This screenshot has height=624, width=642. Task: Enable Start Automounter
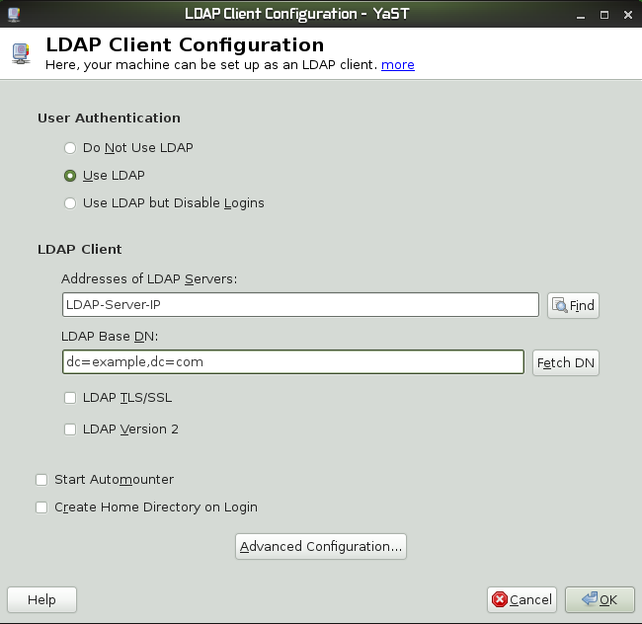point(41,480)
